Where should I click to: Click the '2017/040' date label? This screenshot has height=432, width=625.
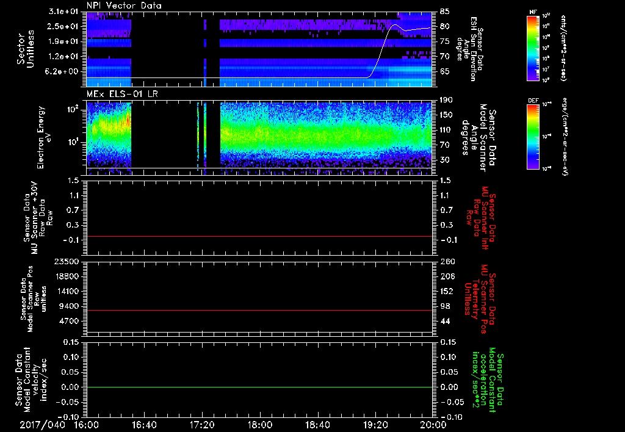coord(42,425)
